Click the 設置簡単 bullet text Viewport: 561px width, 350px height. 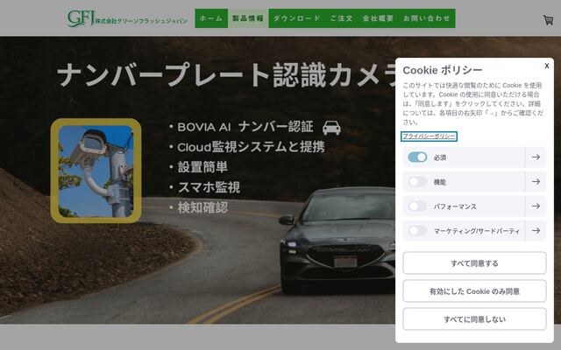(202, 167)
